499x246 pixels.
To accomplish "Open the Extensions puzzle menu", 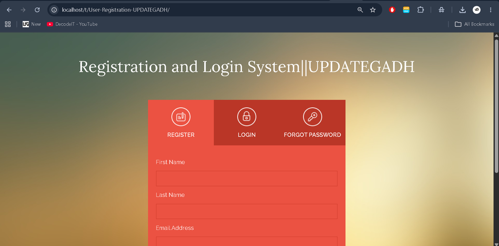I will point(421,10).
